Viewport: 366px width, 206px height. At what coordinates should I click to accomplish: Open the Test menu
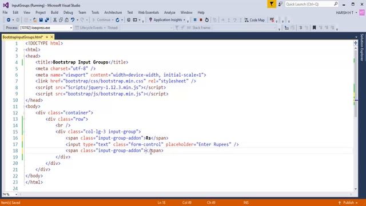[130, 13]
